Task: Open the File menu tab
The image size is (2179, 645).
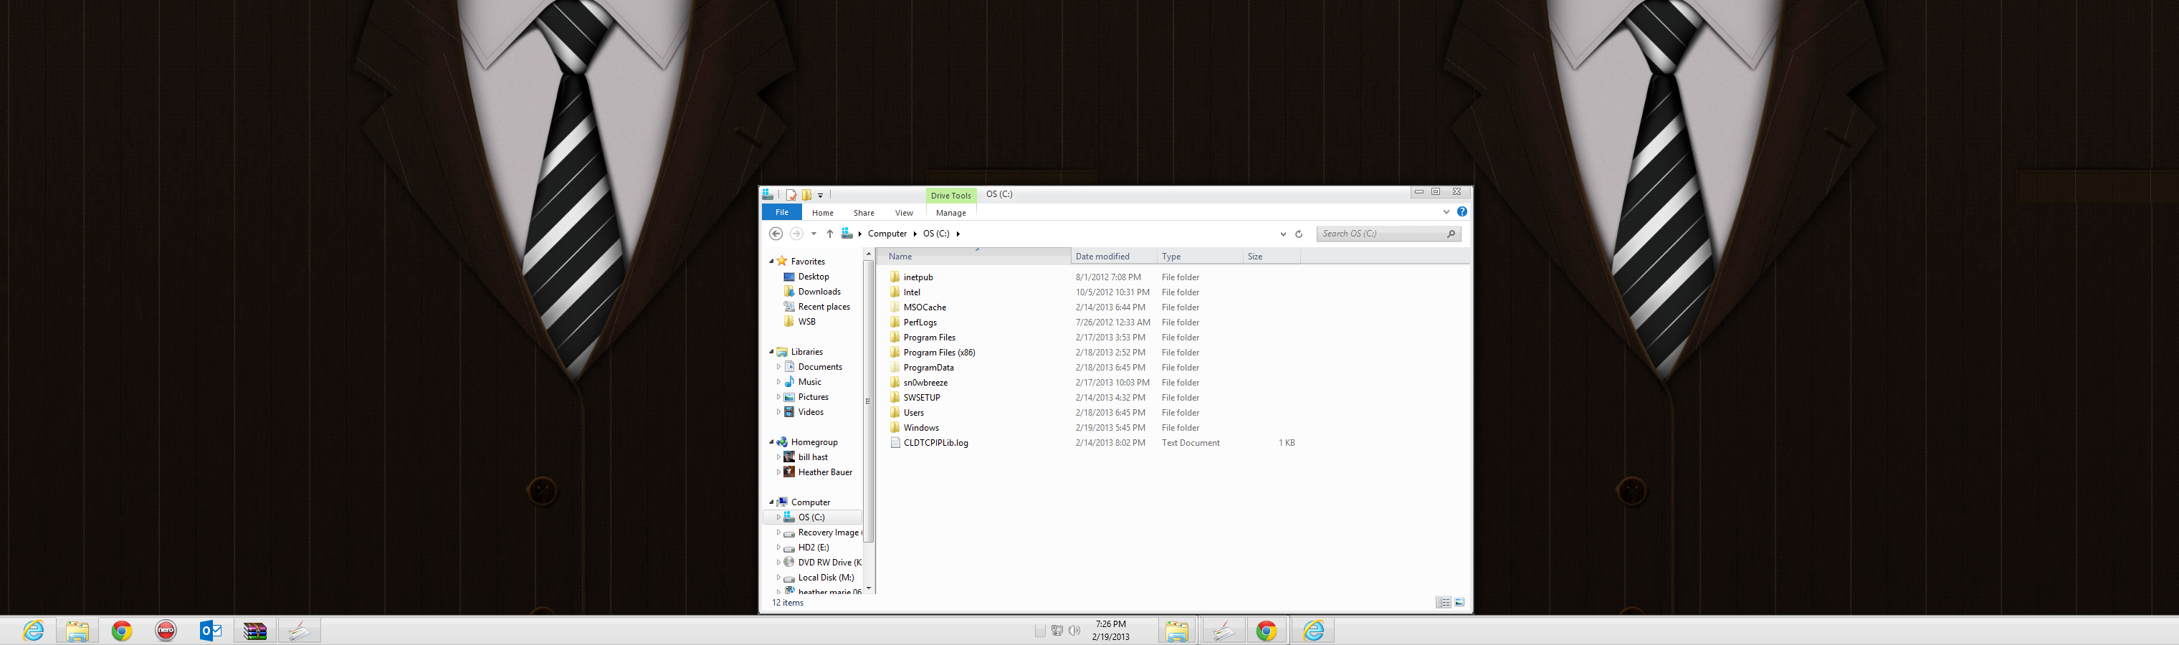Action: (781, 212)
